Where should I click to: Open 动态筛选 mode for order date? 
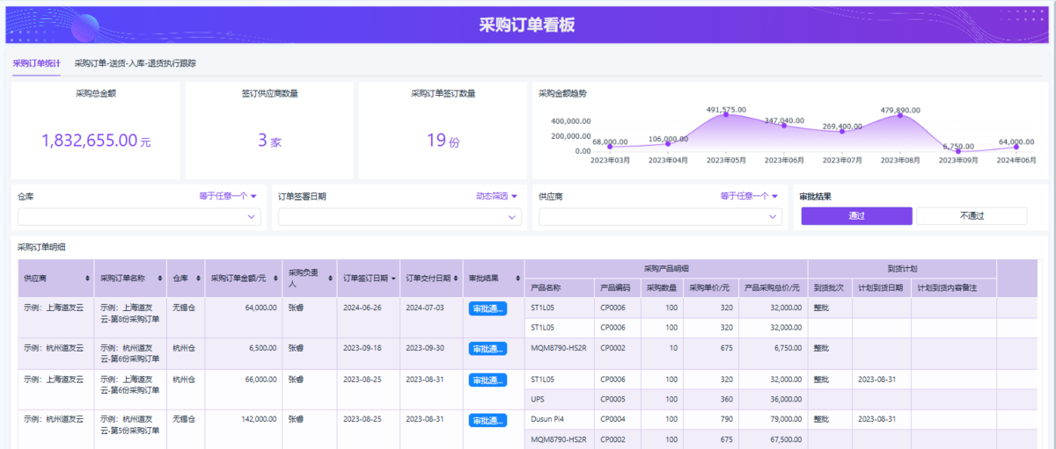pos(496,197)
